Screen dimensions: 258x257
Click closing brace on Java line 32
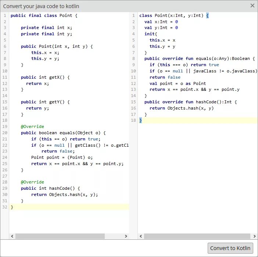(12, 207)
